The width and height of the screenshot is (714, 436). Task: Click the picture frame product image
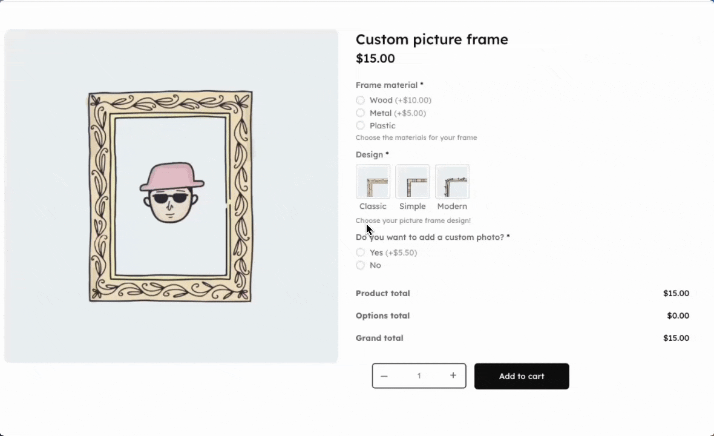(x=171, y=196)
